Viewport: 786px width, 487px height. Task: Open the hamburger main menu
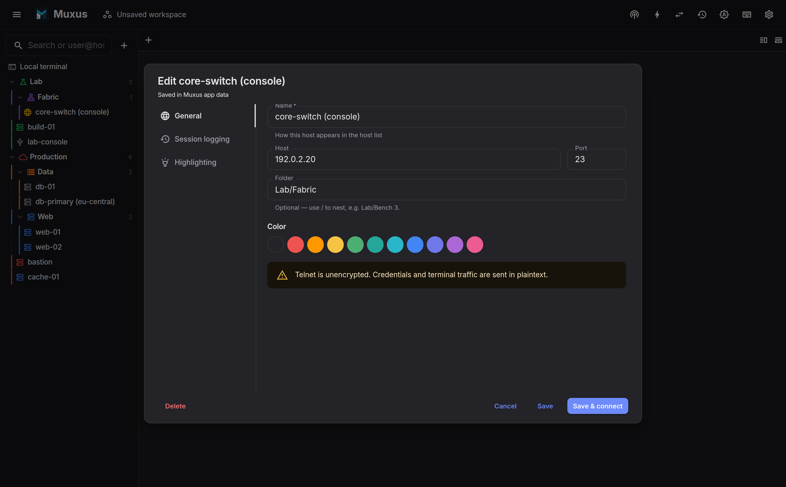(17, 14)
